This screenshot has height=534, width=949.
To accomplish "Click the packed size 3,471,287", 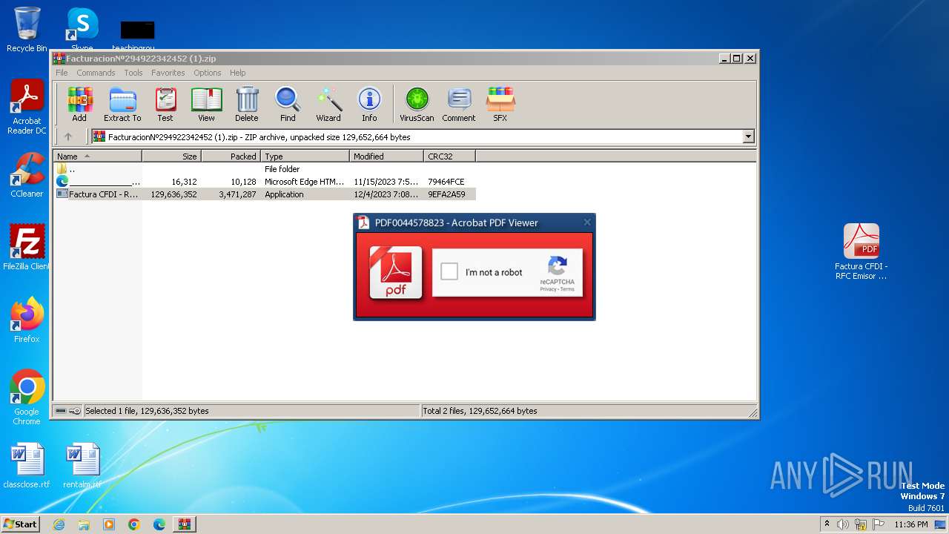I will click(237, 194).
